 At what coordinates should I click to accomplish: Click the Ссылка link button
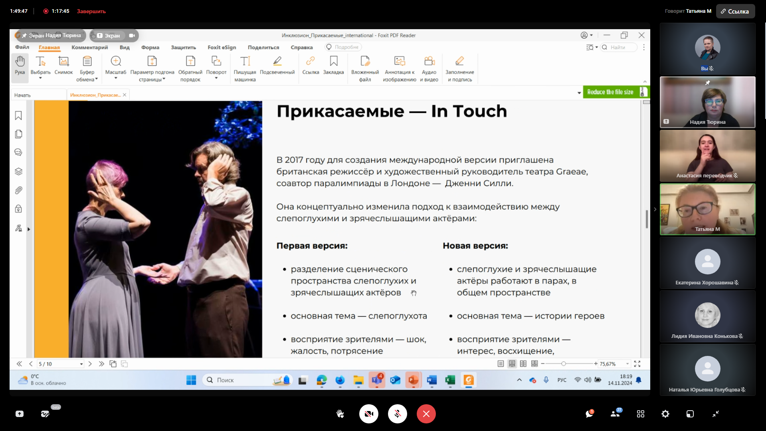click(735, 11)
